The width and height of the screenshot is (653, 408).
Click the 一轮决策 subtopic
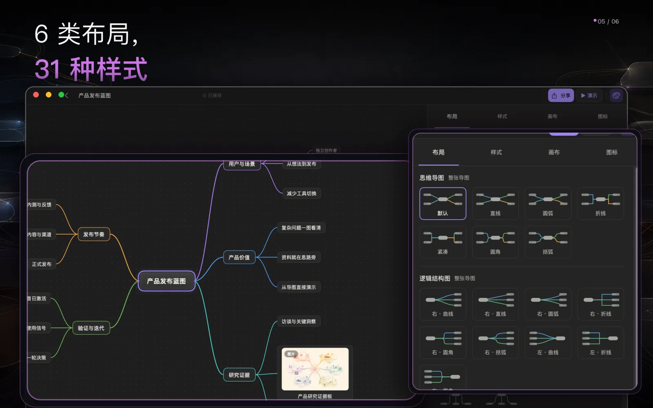(x=39, y=357)
